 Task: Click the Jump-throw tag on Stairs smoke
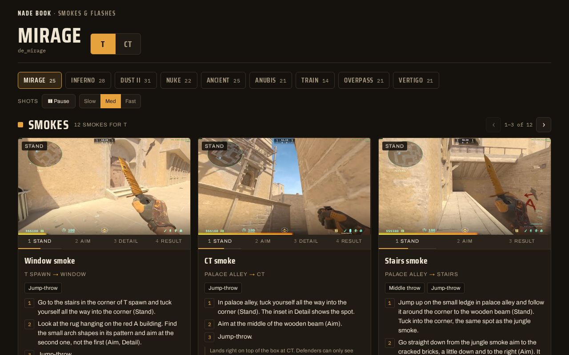446,288
